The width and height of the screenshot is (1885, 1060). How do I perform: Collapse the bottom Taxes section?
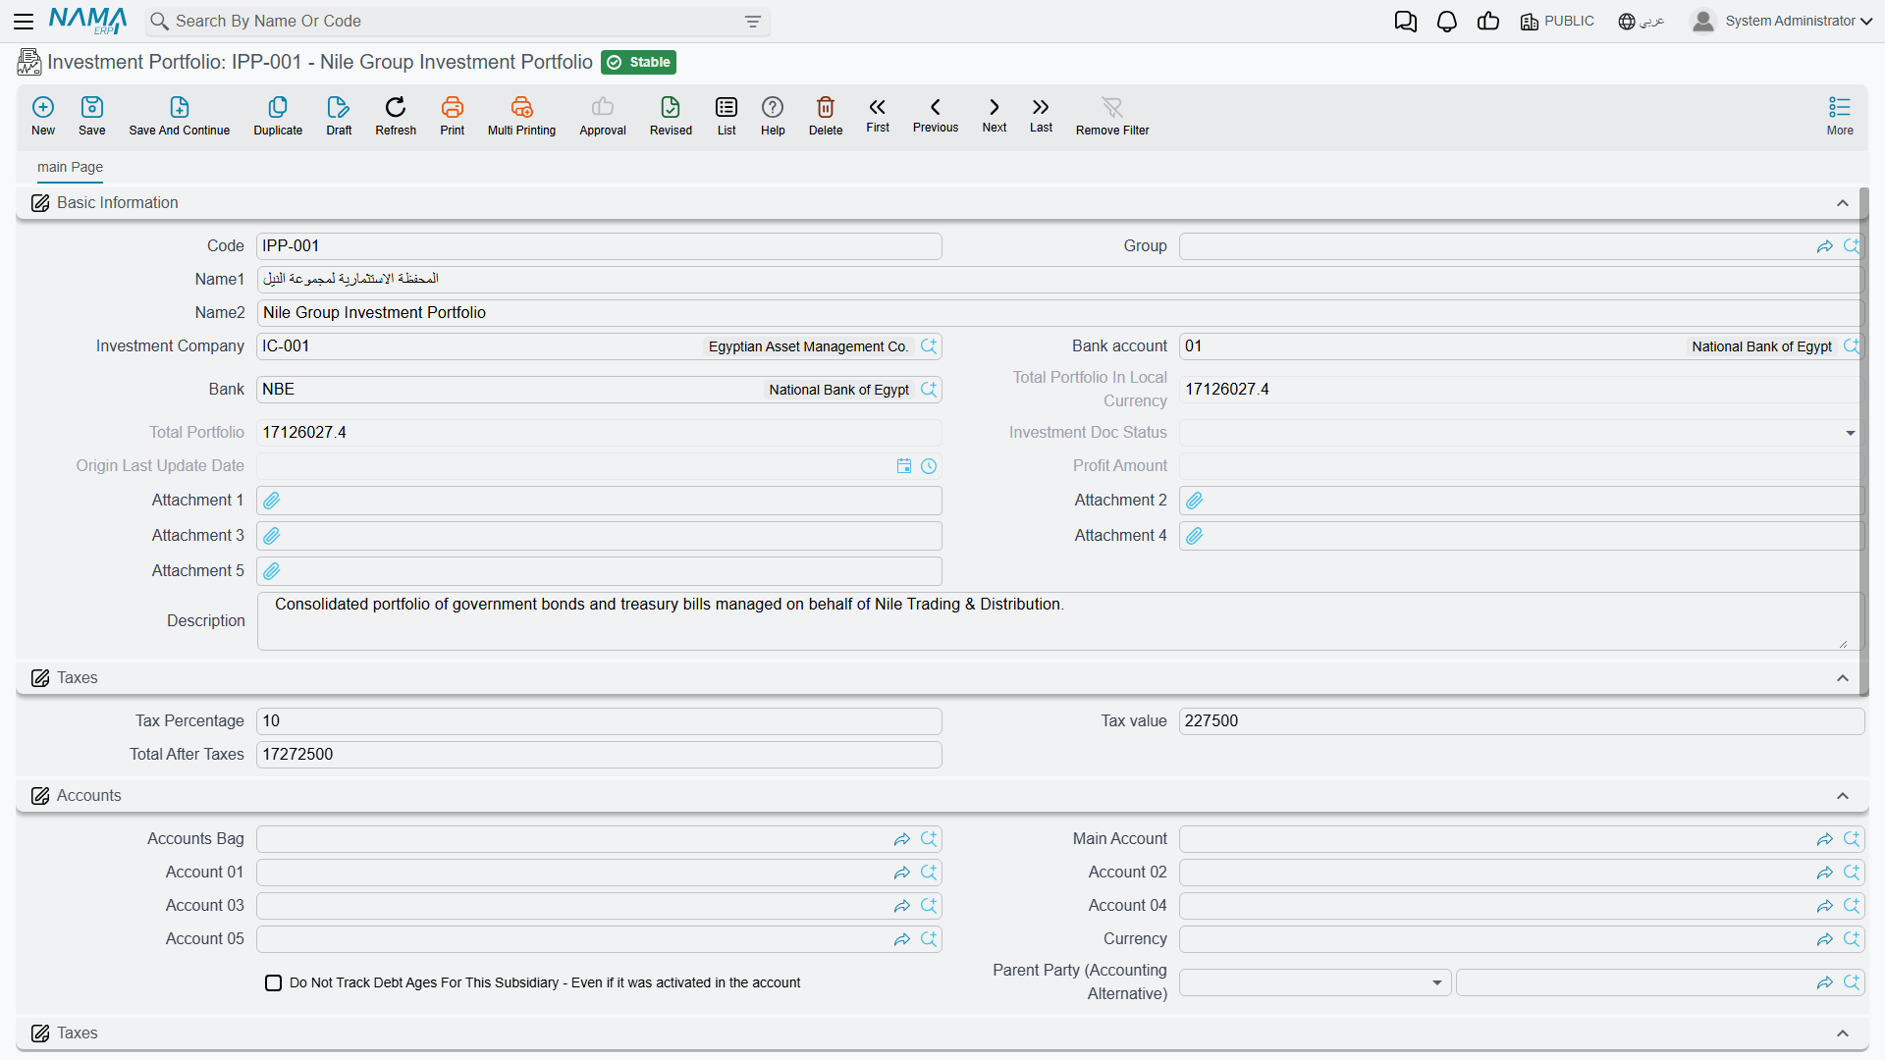[x=1843, y=1033]
